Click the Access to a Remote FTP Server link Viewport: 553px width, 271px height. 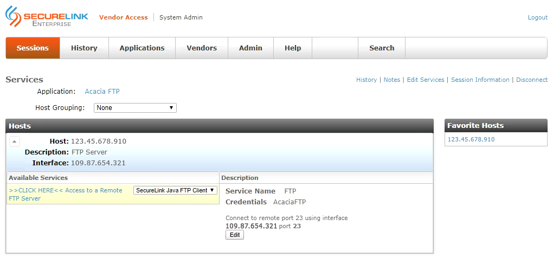[x=65, y=194]
